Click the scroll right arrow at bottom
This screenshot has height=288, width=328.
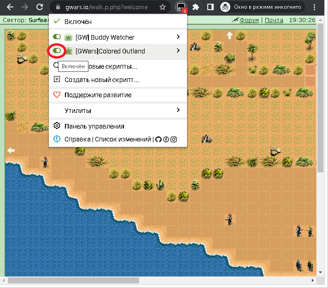coord(313,281)
